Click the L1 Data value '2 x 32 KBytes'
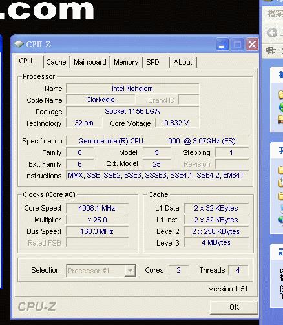 coord(216,208)
